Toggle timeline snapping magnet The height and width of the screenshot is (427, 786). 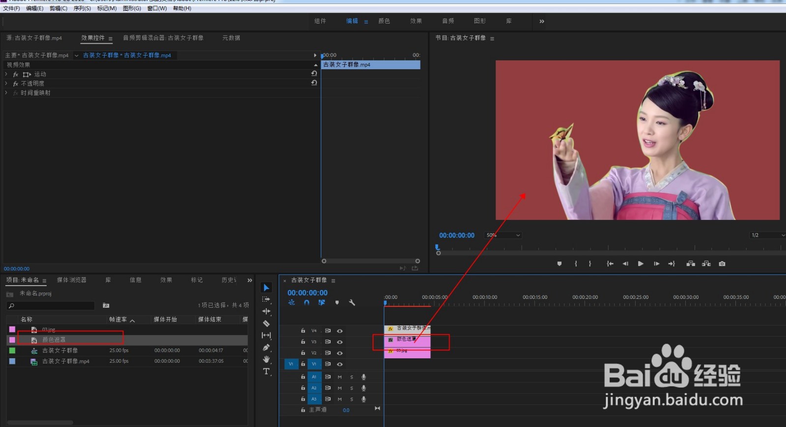click(x=307, y=303)
